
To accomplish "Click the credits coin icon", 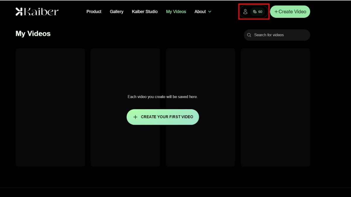I will [254, 12].
